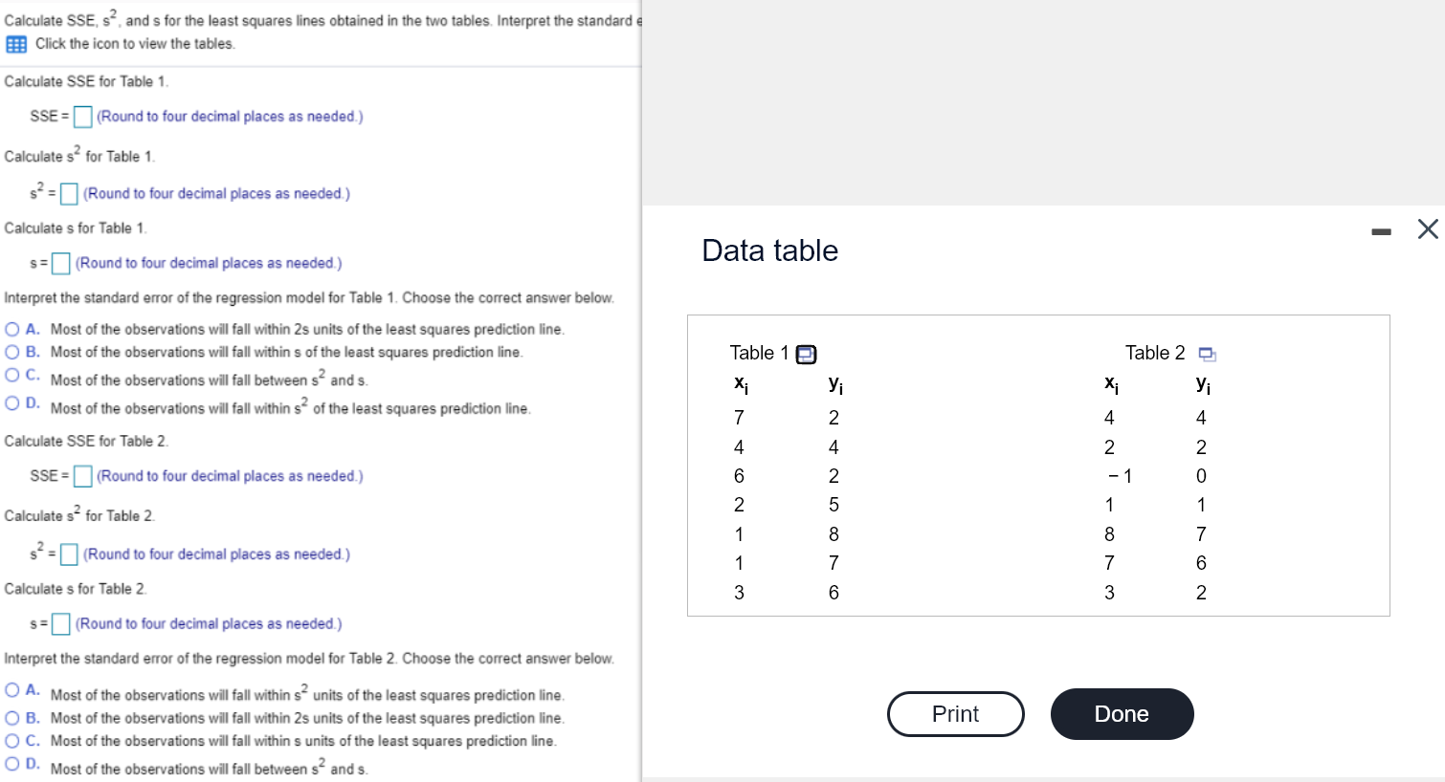
Task: Choose option C for Table 1 interpretation
Action: coord(12,375)
